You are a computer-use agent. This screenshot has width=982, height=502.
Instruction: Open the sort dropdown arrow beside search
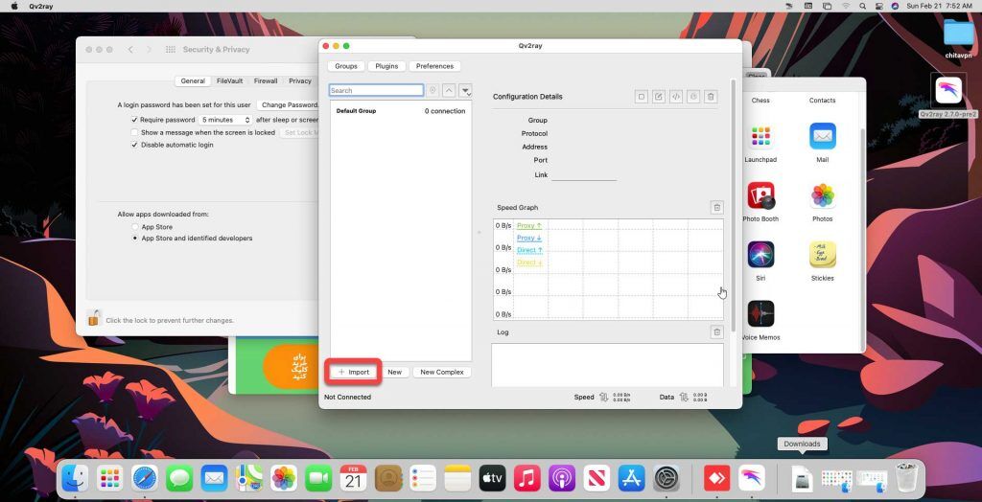[x=466, y=91]
